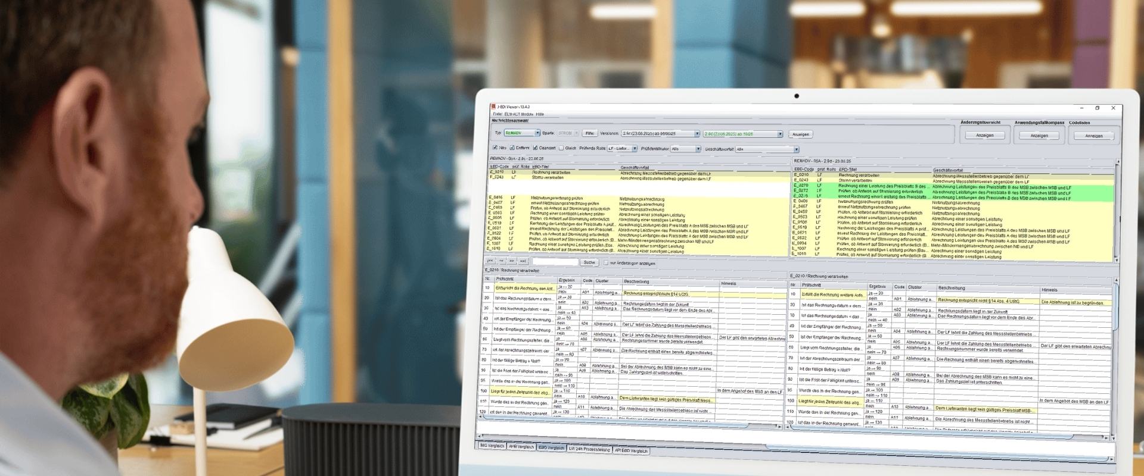Open the Prüfende Rolle dropdown
Image resolution: width=1144 pixels, height=476 pixels.
click(622, 149)
